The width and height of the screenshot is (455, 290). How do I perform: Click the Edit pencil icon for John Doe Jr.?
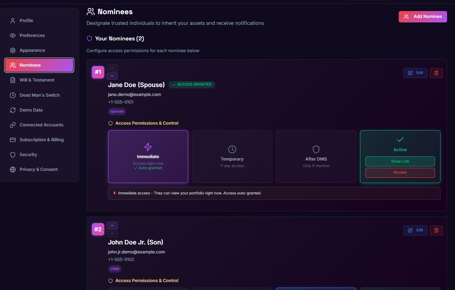click(x=410, y=230)
